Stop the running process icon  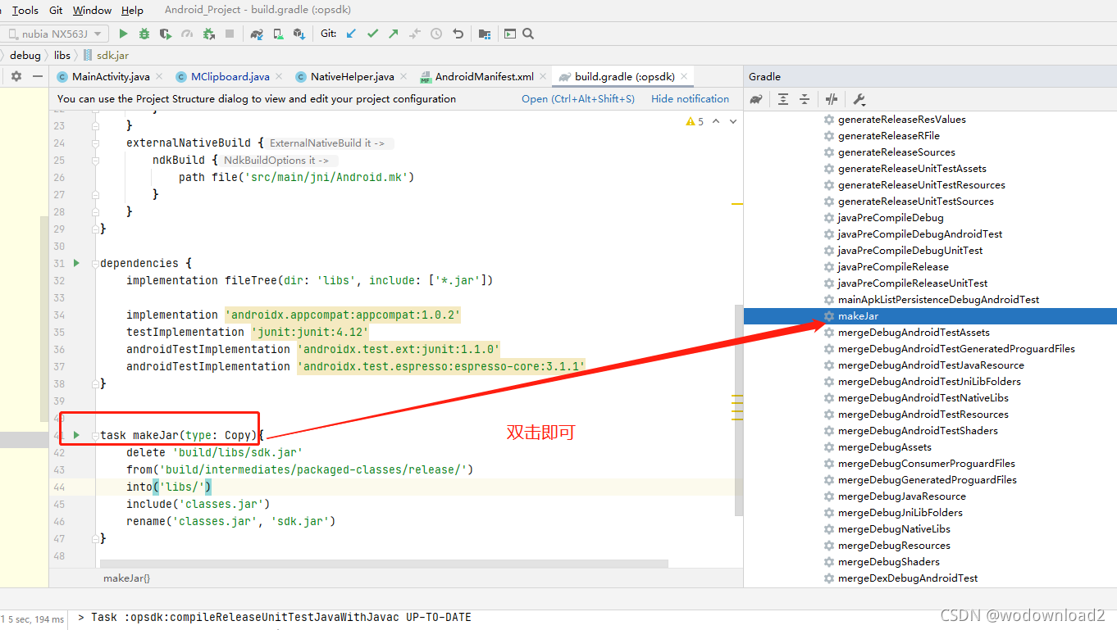230,34
